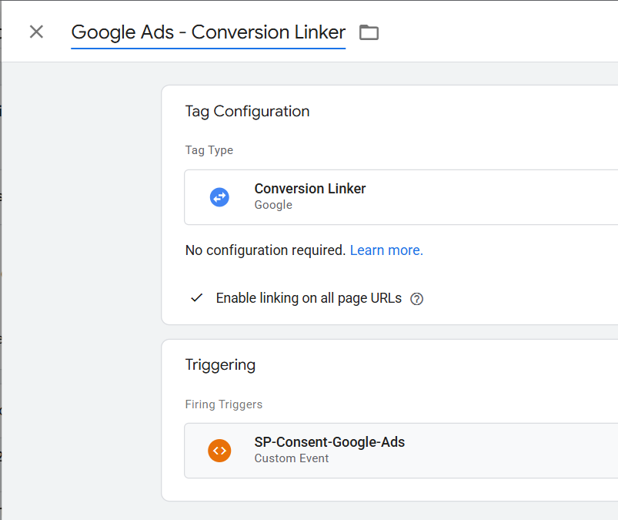Viewport: 618px width, 520px height.
Task: Click the Enable linking on all page URLs text
Action: [x=309, y=298]
